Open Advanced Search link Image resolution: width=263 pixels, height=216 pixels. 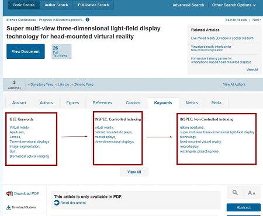188,5
